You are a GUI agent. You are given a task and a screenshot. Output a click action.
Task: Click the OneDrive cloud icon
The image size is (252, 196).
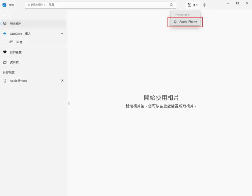point(5,34)
